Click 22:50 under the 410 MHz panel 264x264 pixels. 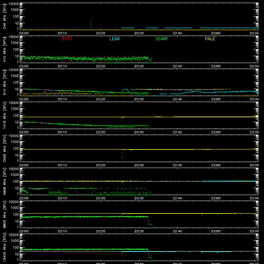click(216, 66)
